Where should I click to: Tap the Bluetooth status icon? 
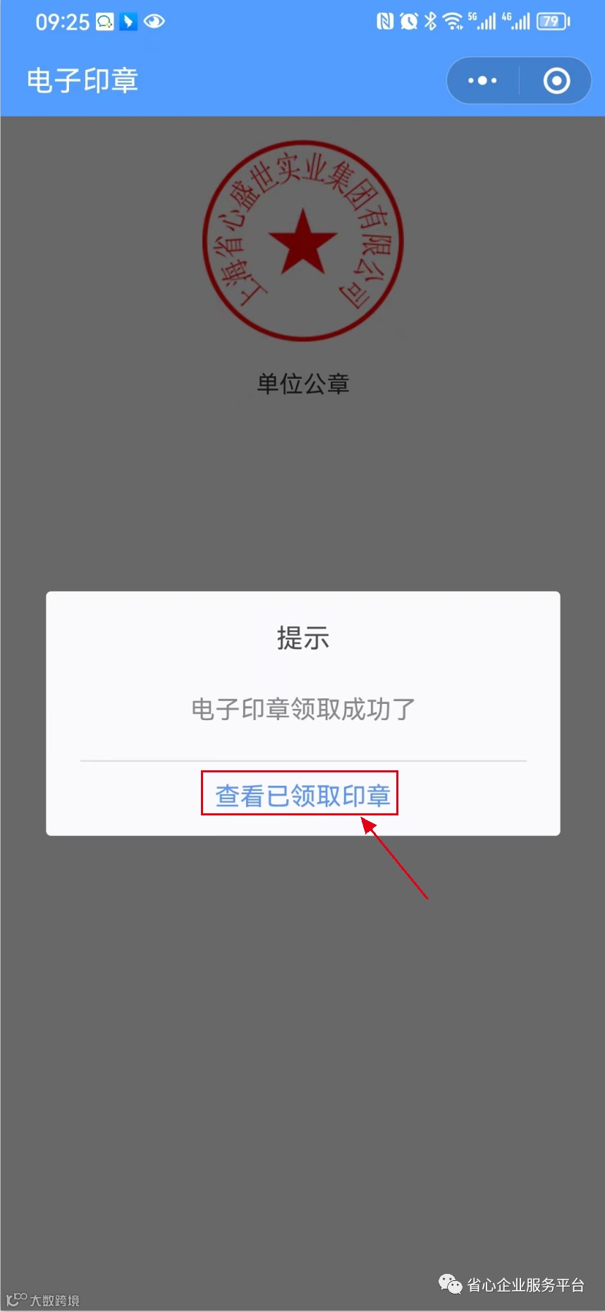(430, 21)
